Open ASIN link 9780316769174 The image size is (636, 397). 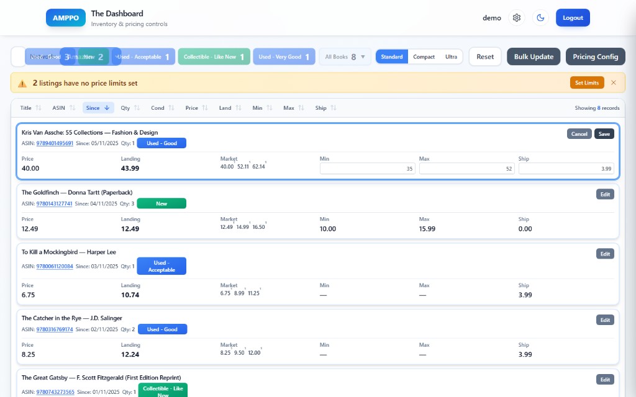(x=55, y=329)
